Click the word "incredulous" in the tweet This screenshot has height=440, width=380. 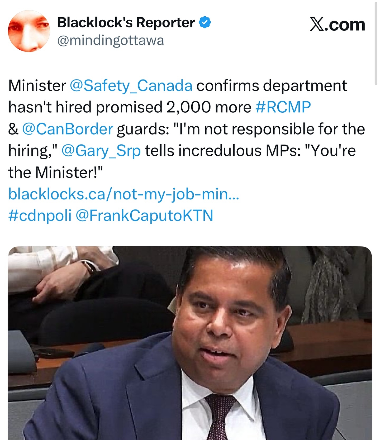point(220,151)
